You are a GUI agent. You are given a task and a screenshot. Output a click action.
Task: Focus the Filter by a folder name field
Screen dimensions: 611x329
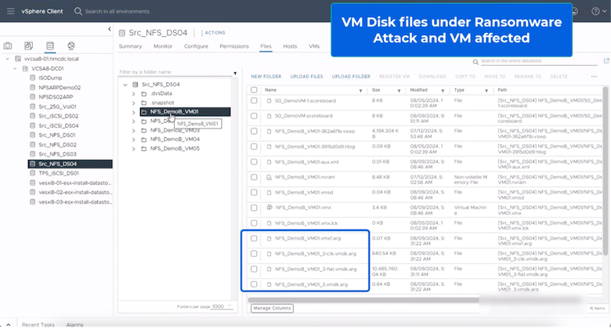point(175,72)
